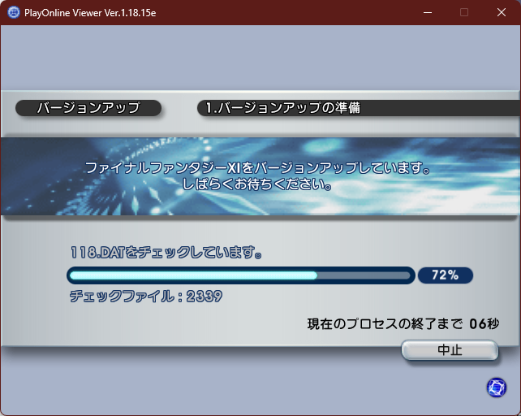Click the 中止 cancel button
521x416 pixels.
(x=450, y=350)
